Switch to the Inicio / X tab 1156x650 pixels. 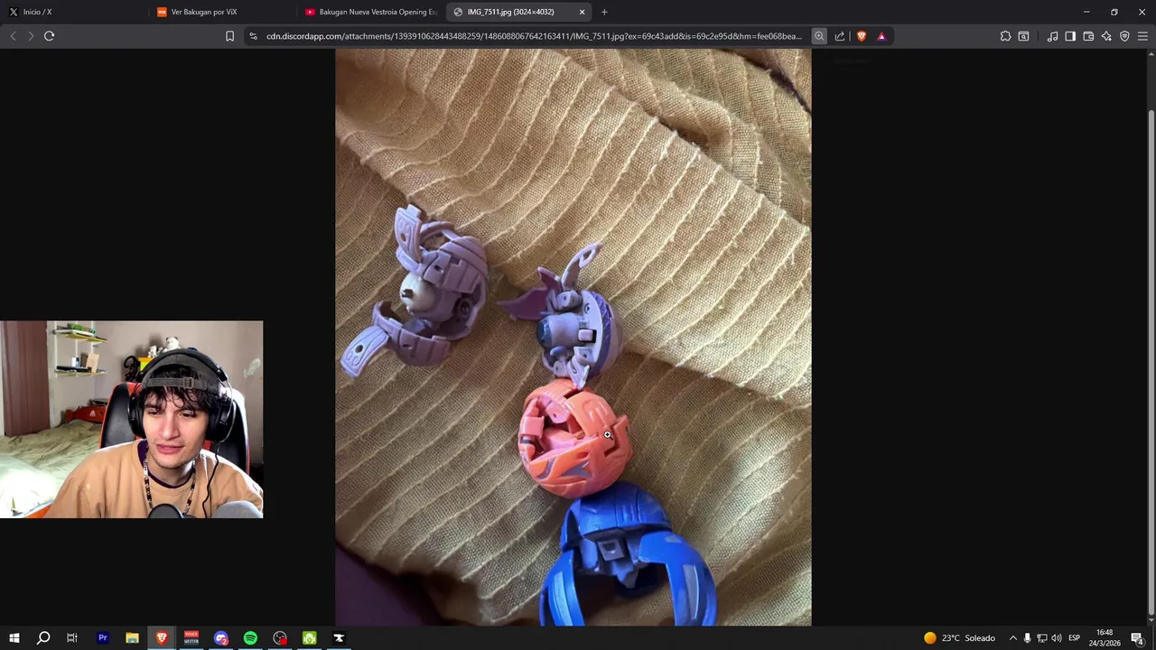(x=73, y=12)
